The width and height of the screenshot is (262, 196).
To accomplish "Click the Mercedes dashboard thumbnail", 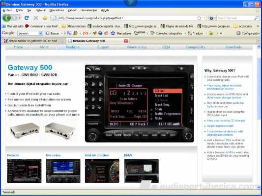I will click(63, 171).
